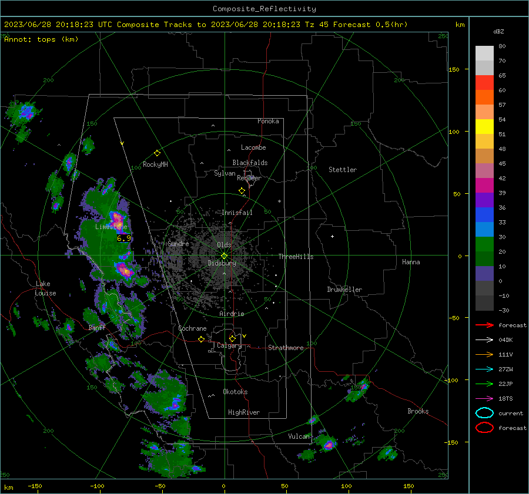Click the Lake Louise label

[45, 288]
